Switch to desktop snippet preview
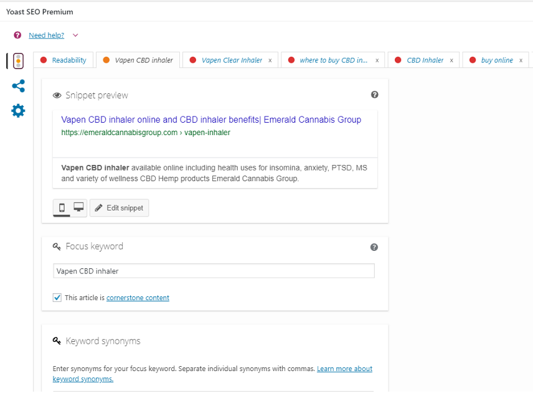533x396 pixels. [78, 207]
